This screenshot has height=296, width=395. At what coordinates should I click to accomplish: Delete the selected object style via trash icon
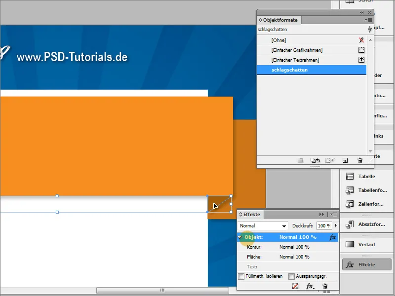pyautogui.click(x=360, y=160)
